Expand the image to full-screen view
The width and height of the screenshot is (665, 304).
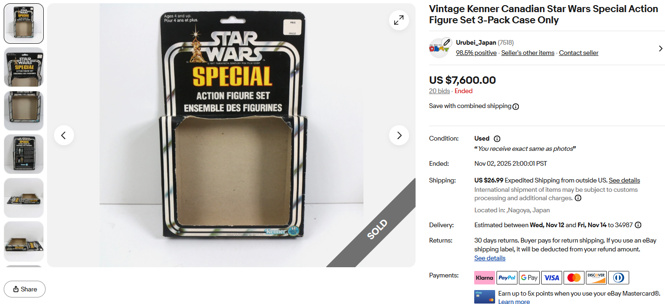click(399, 20)
